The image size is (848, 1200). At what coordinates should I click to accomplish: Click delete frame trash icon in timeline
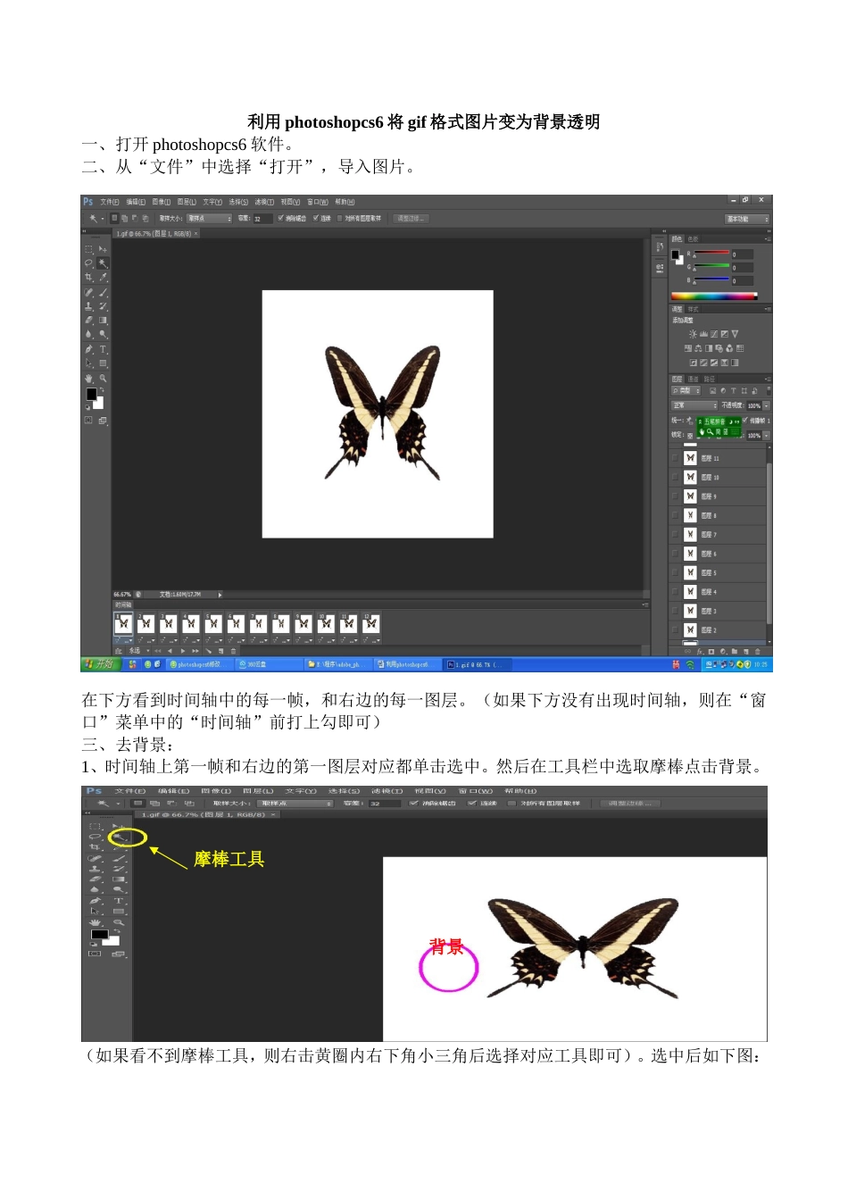click(x=234, y=651)
